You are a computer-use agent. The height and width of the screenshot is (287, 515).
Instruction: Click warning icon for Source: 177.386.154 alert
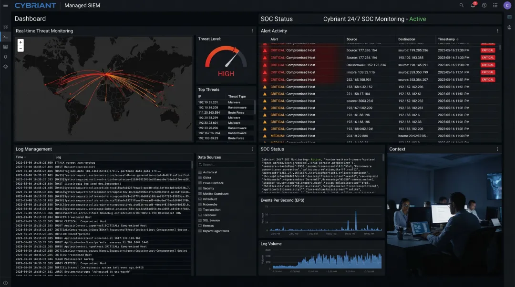(x=265, y=50)
